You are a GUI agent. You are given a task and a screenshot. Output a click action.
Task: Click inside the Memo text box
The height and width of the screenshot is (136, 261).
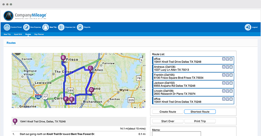(177, 134)
